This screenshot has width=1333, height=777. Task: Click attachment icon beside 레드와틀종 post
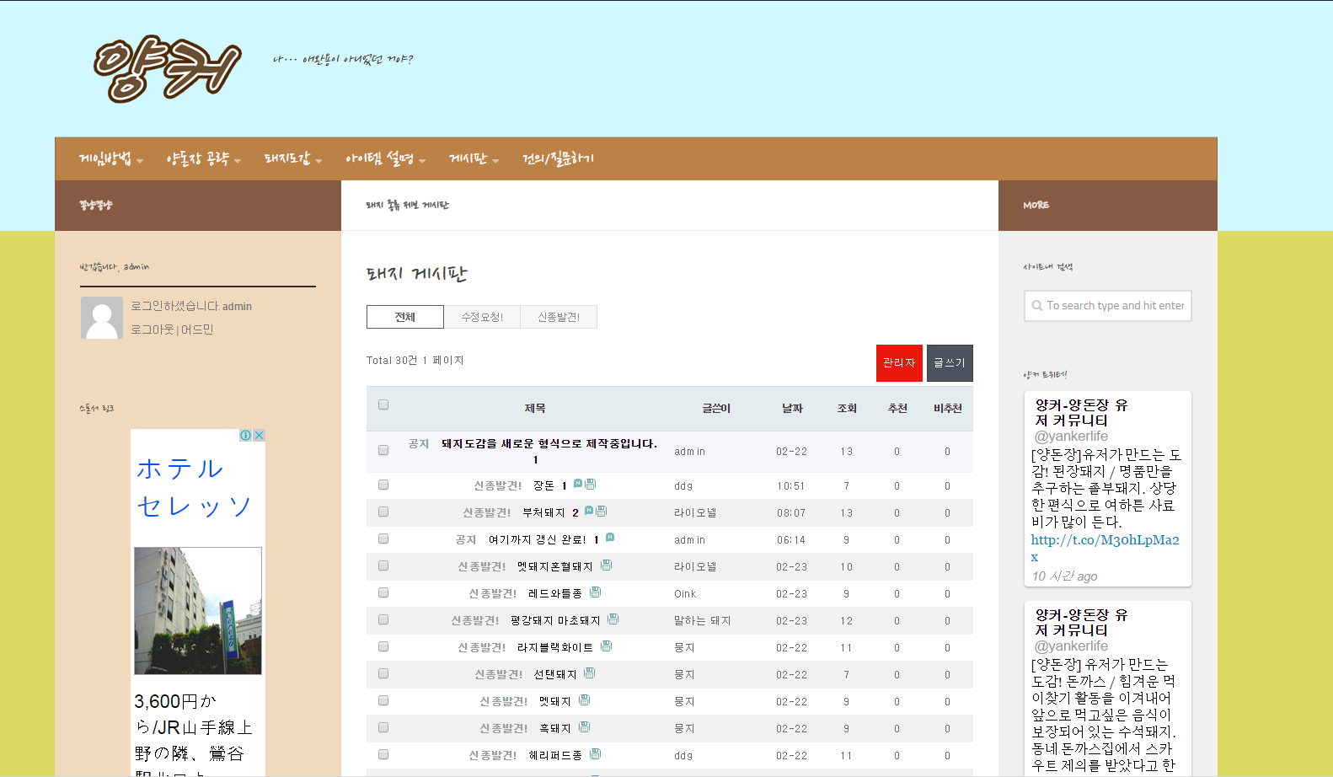596,592
